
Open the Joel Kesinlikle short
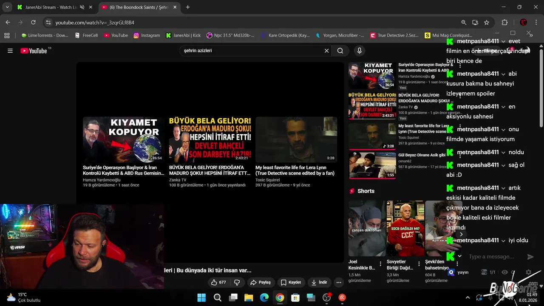click(367, 229)
